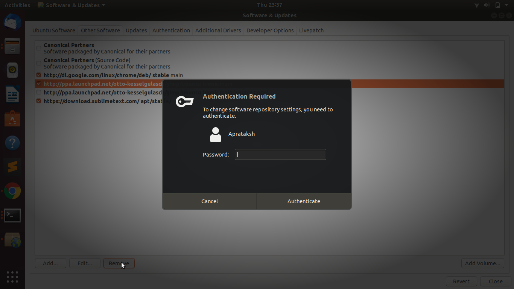Open Rhythmbox music player icon
Screen dimensions: 514x289
[x=12, y=70]
